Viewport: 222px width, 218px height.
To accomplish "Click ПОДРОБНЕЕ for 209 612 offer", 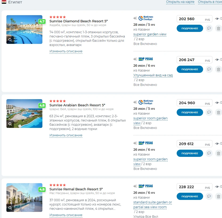I will tap(190, 153).
